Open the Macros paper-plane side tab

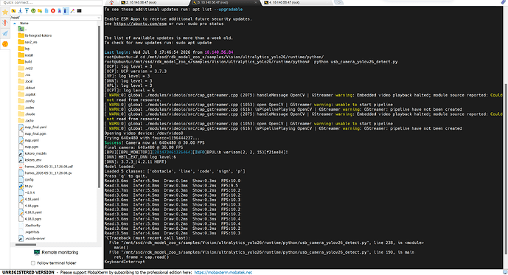pyautogui.click(x=5, y=33)
